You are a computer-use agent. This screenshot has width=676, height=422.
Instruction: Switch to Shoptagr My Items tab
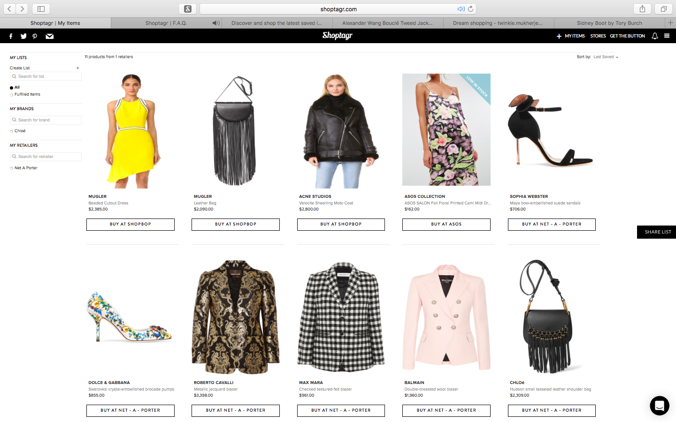click(x=55, y=23)
